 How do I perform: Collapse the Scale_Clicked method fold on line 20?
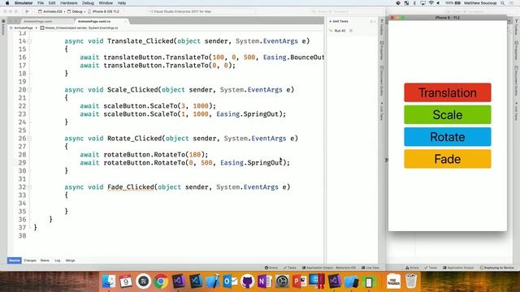[x=29, y=90]
